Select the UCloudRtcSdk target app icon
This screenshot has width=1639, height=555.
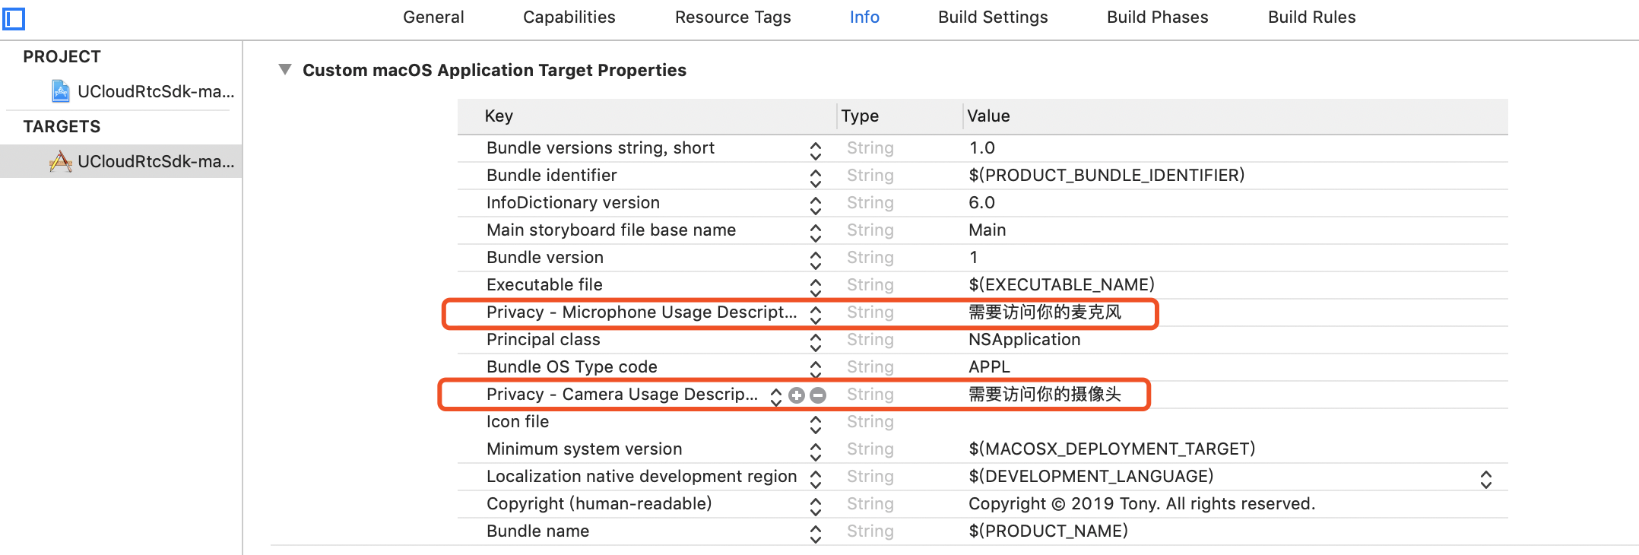[x=61, y=161]
